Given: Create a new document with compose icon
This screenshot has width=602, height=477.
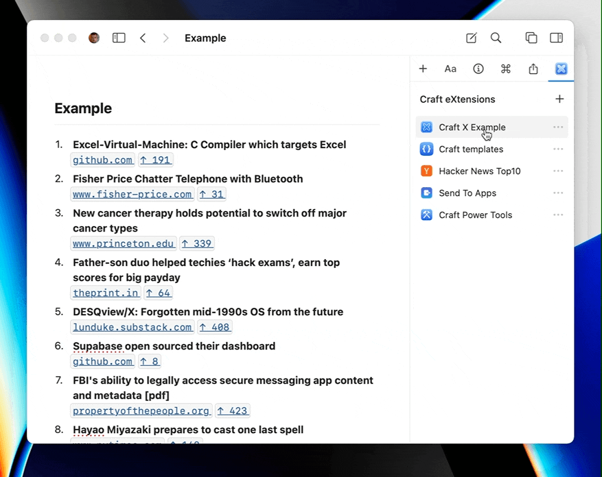Looking at the screenshot, I should click(471, 38).
